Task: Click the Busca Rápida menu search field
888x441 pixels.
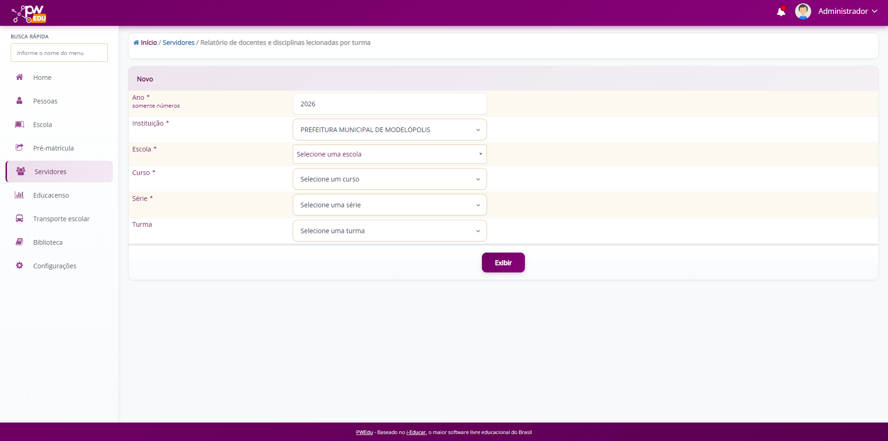Action: [x=59, y=53]
